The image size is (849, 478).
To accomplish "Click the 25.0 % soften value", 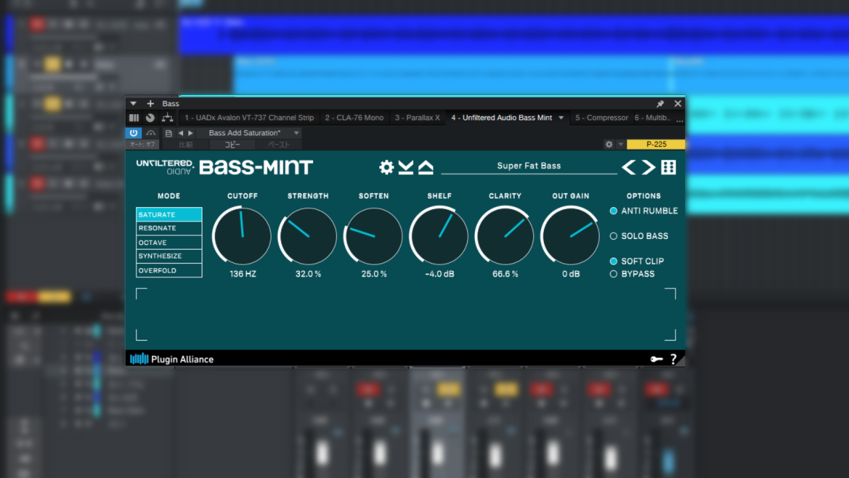I will pyautogui.click(x=374, y=274).
